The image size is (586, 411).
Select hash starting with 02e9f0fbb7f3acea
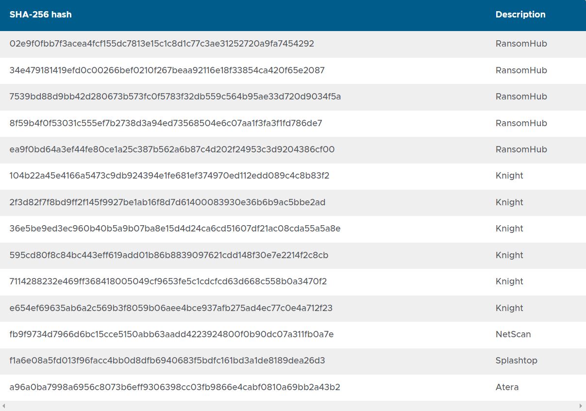[x=162, y=44]
